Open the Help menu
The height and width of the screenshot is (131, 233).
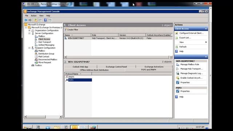(48, 16)
